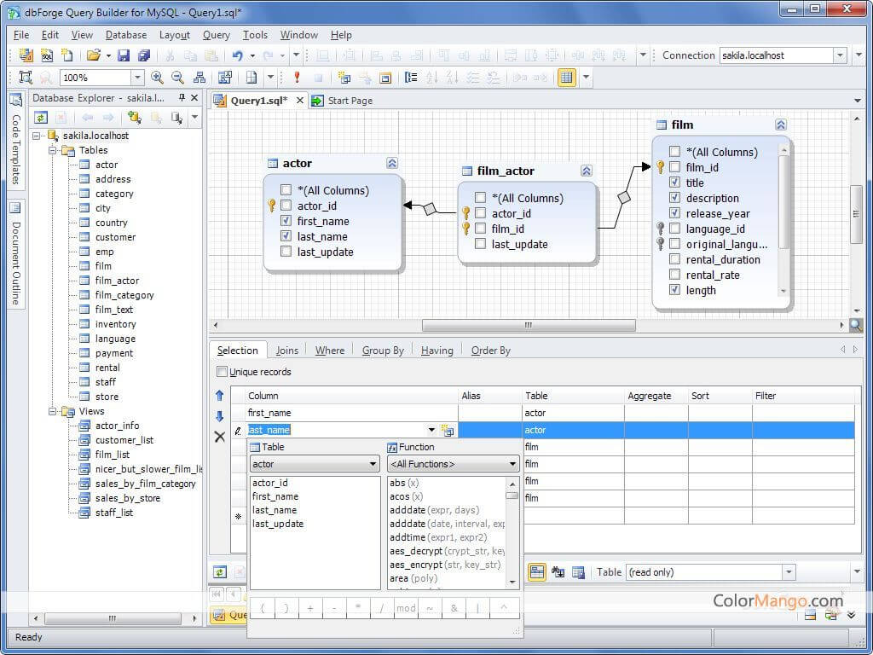Click the plus operator button
Screen dimensions: 873x655
pos(310,608)
